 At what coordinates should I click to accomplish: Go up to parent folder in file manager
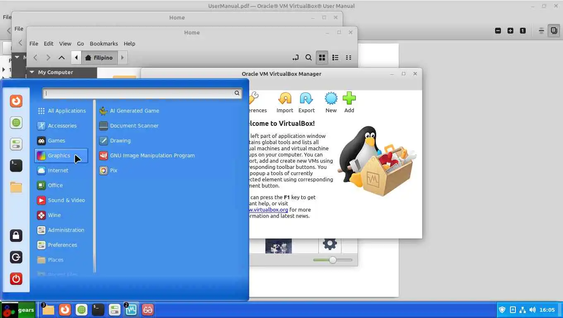(x=62, y=58)
